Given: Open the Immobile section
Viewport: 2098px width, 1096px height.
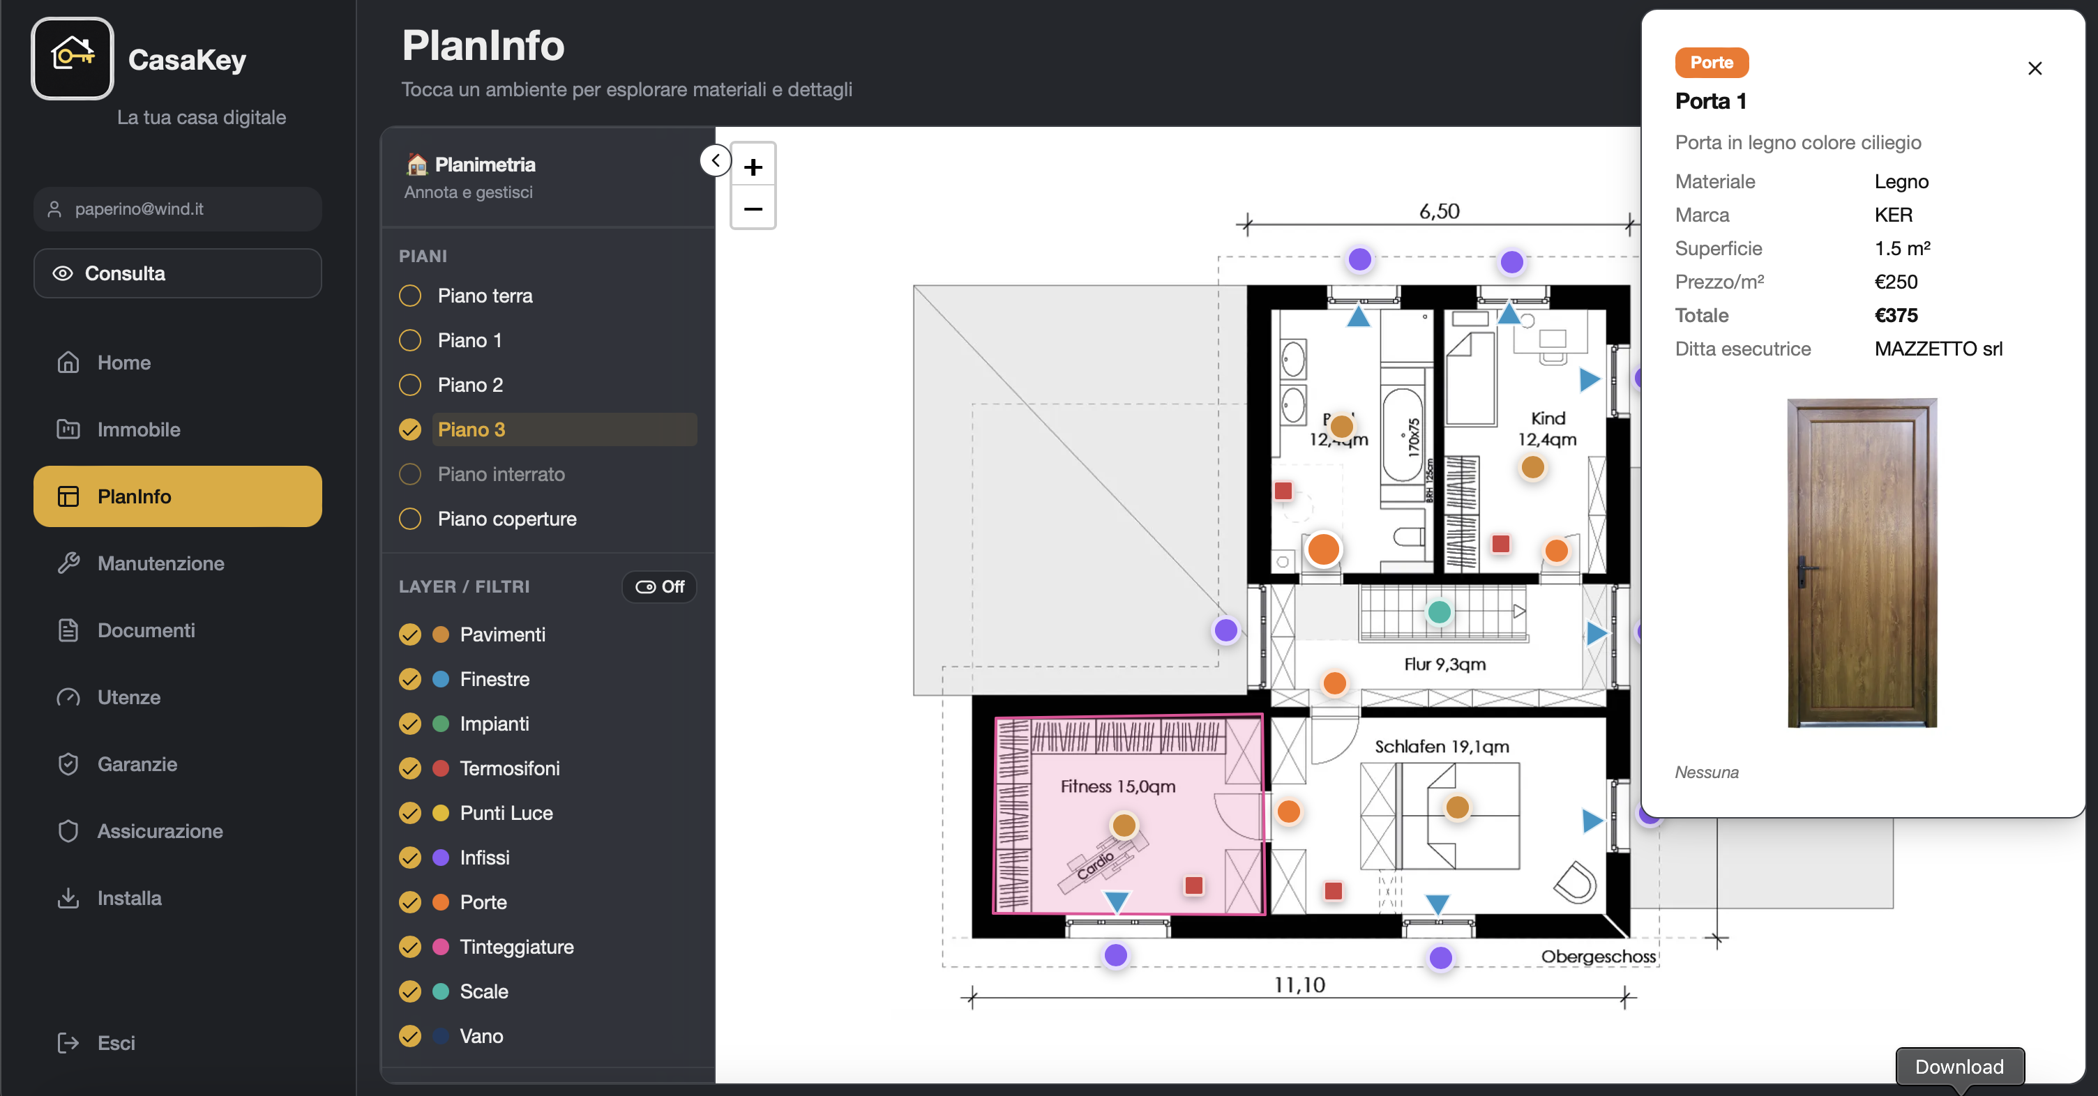Looking at the screenshot, I should coord(178,429).
